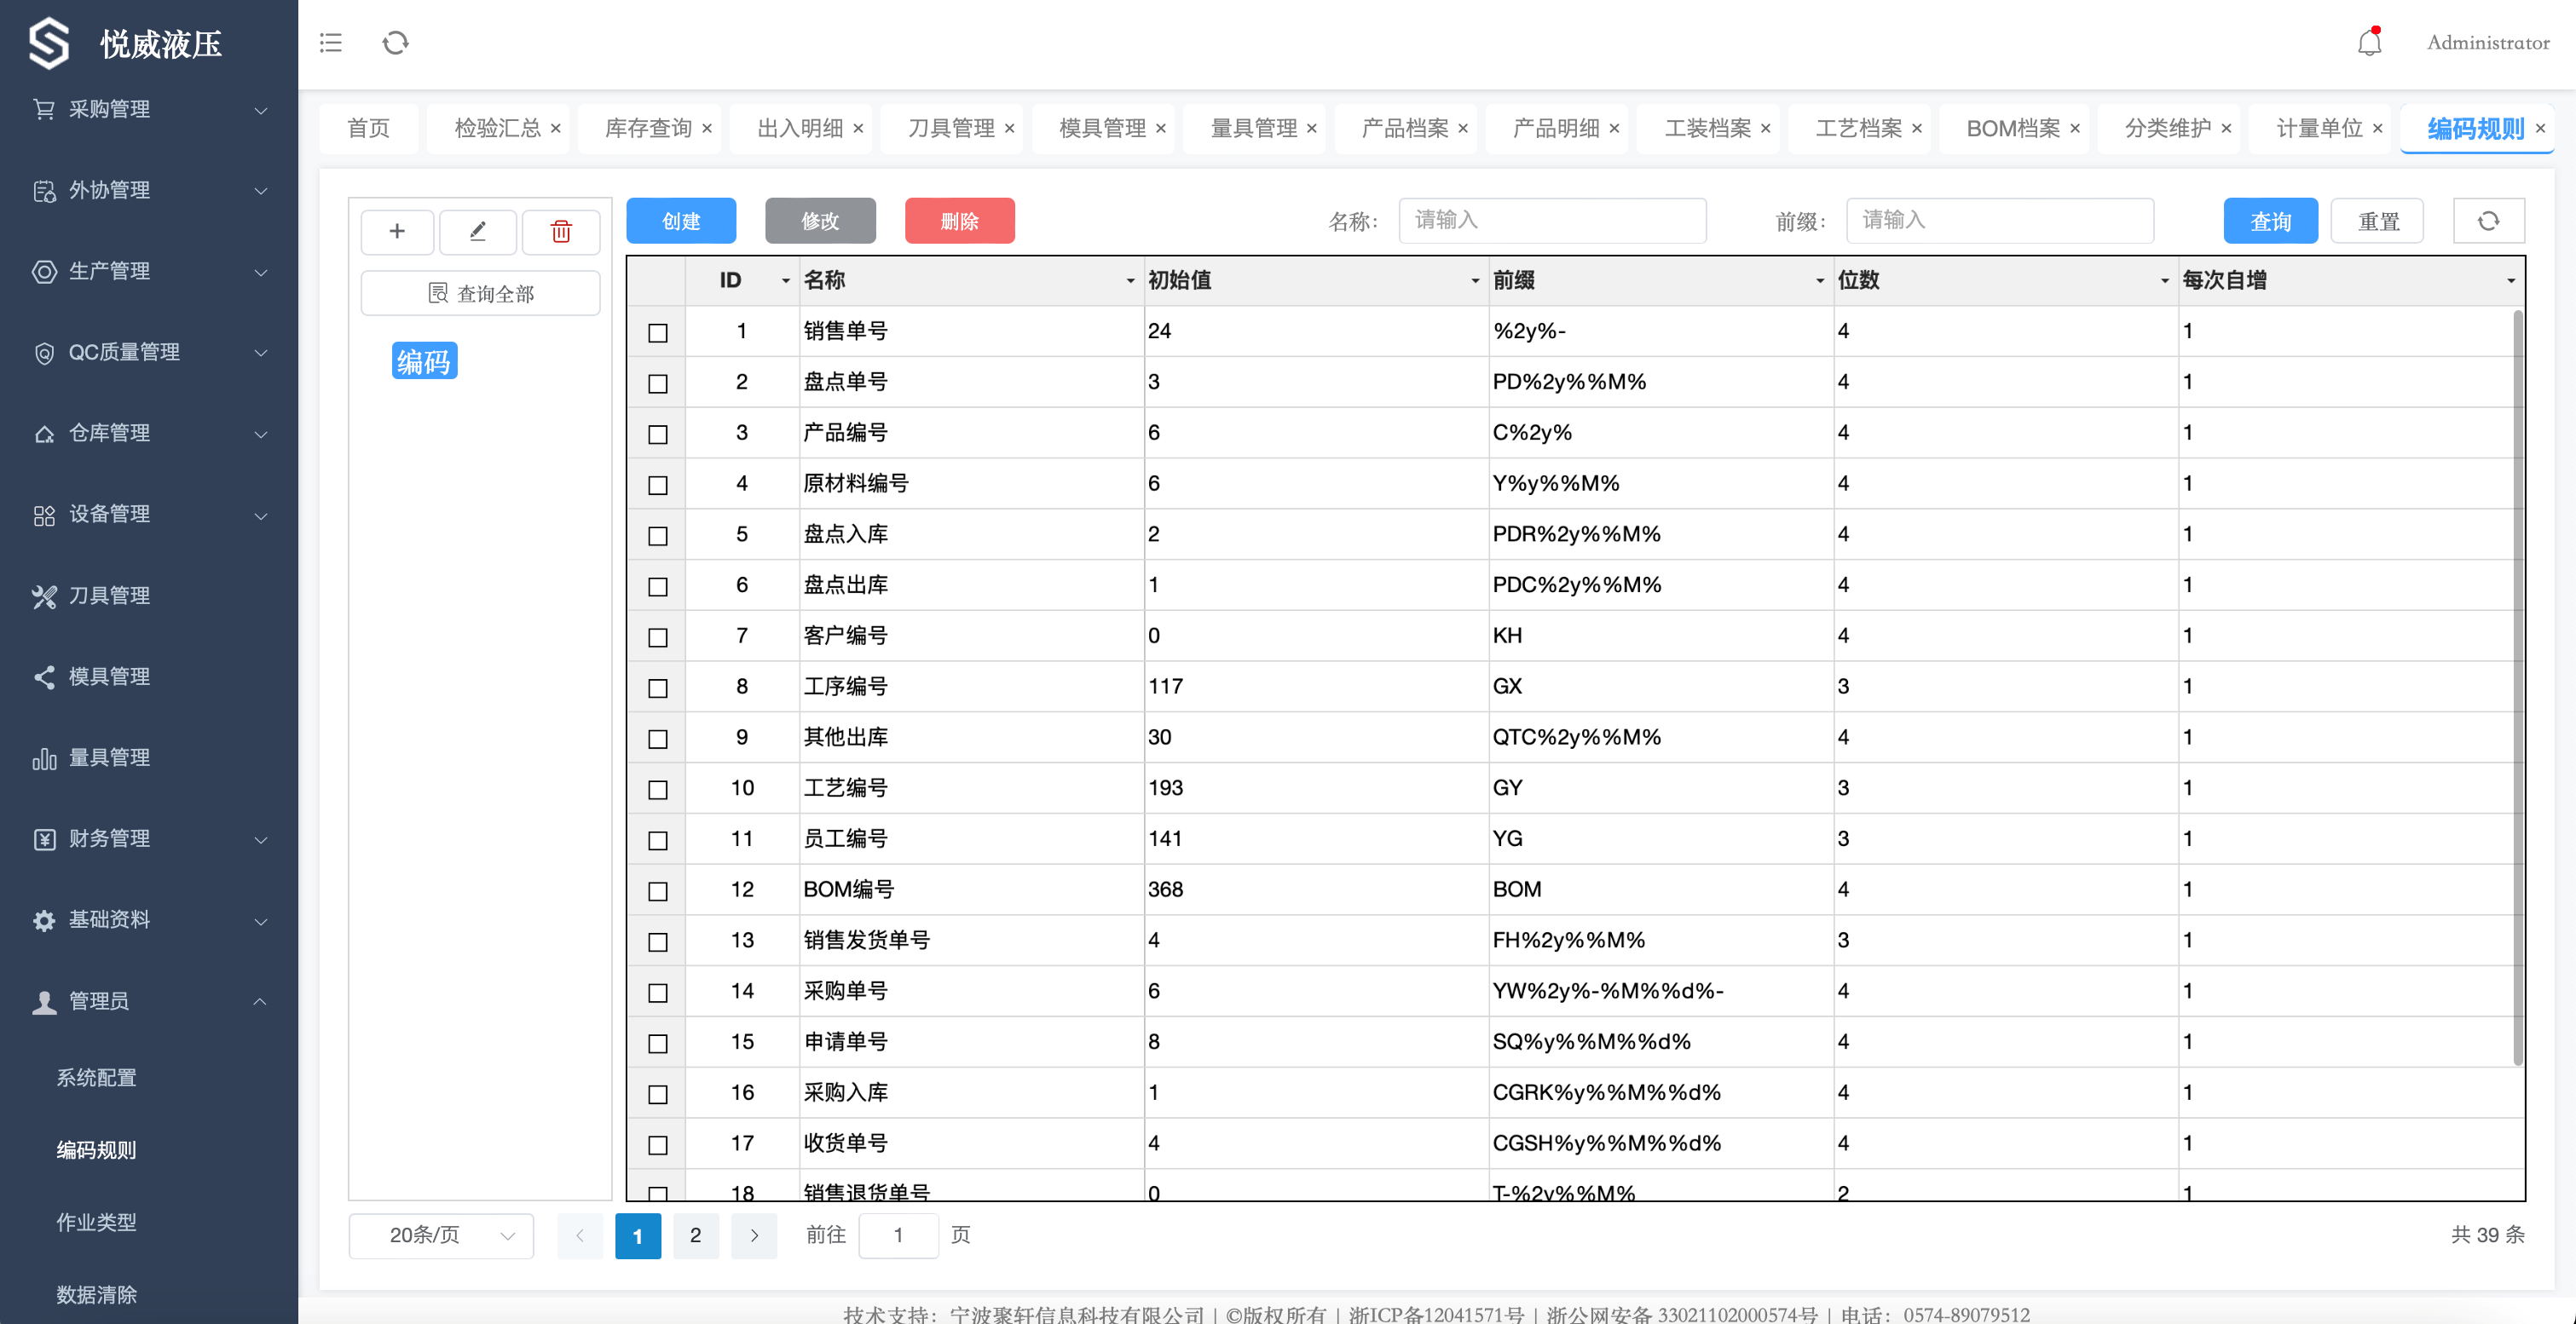Viewport: 2576px width, 1324px height.
Task: Open 作业类型 in the sidebar
Action: (97, 1223)
